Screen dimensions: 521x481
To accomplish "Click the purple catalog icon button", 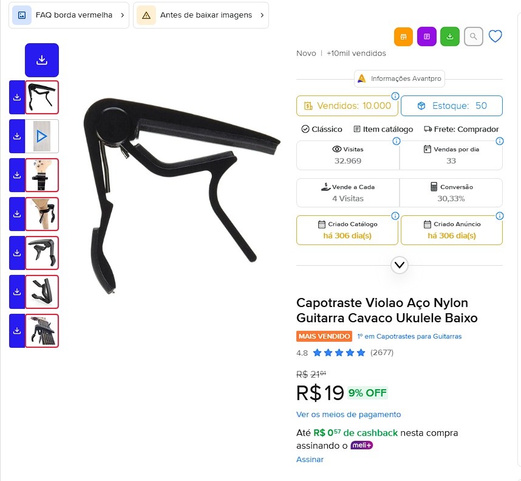I will pos(427,36).
